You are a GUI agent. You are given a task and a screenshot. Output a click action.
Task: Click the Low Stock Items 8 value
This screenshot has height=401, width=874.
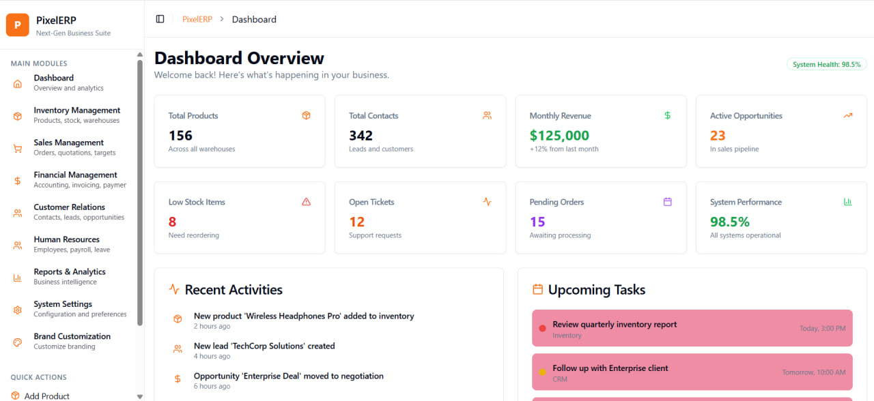coord(172,222)
